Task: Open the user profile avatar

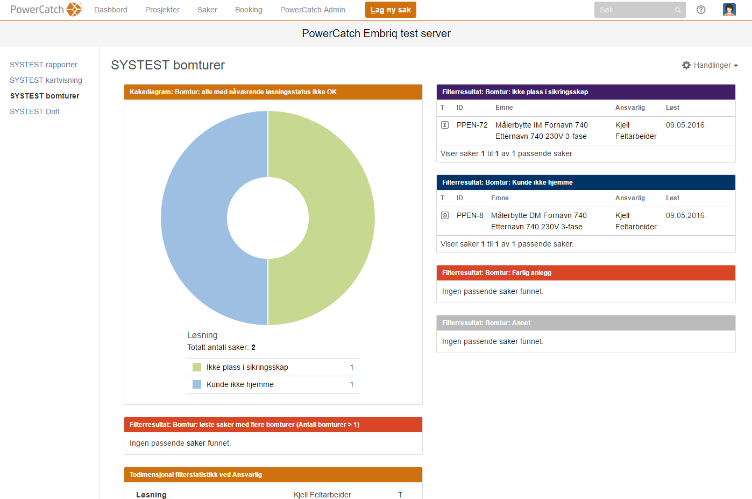Action: coord(729,10)
